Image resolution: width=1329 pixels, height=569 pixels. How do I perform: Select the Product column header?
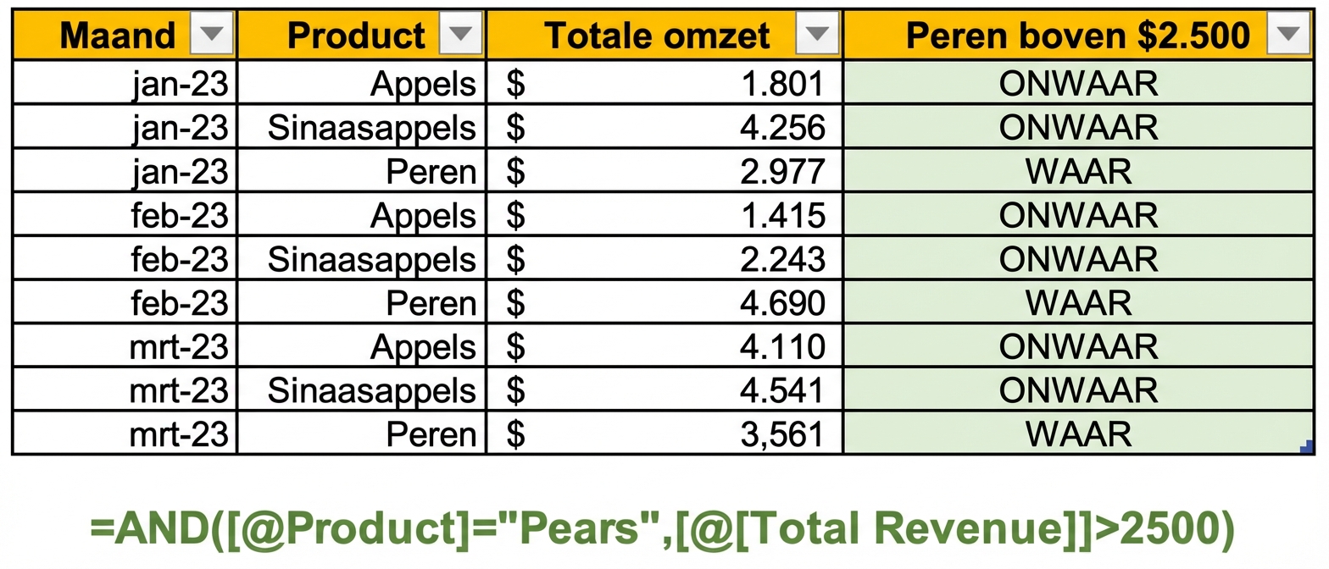(356, 35)
